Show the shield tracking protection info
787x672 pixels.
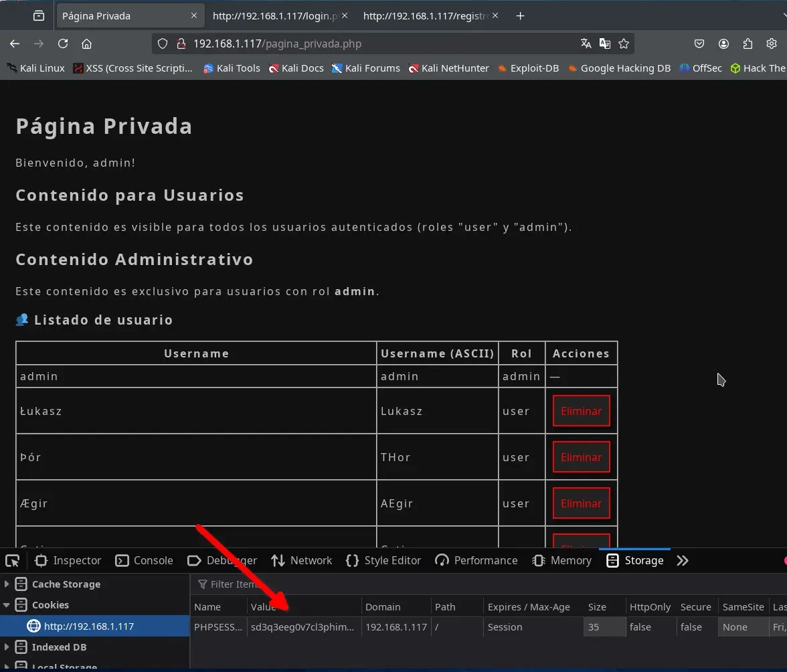pos(163,44)
